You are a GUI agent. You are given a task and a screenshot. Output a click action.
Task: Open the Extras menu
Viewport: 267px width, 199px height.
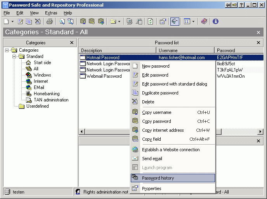51,13
